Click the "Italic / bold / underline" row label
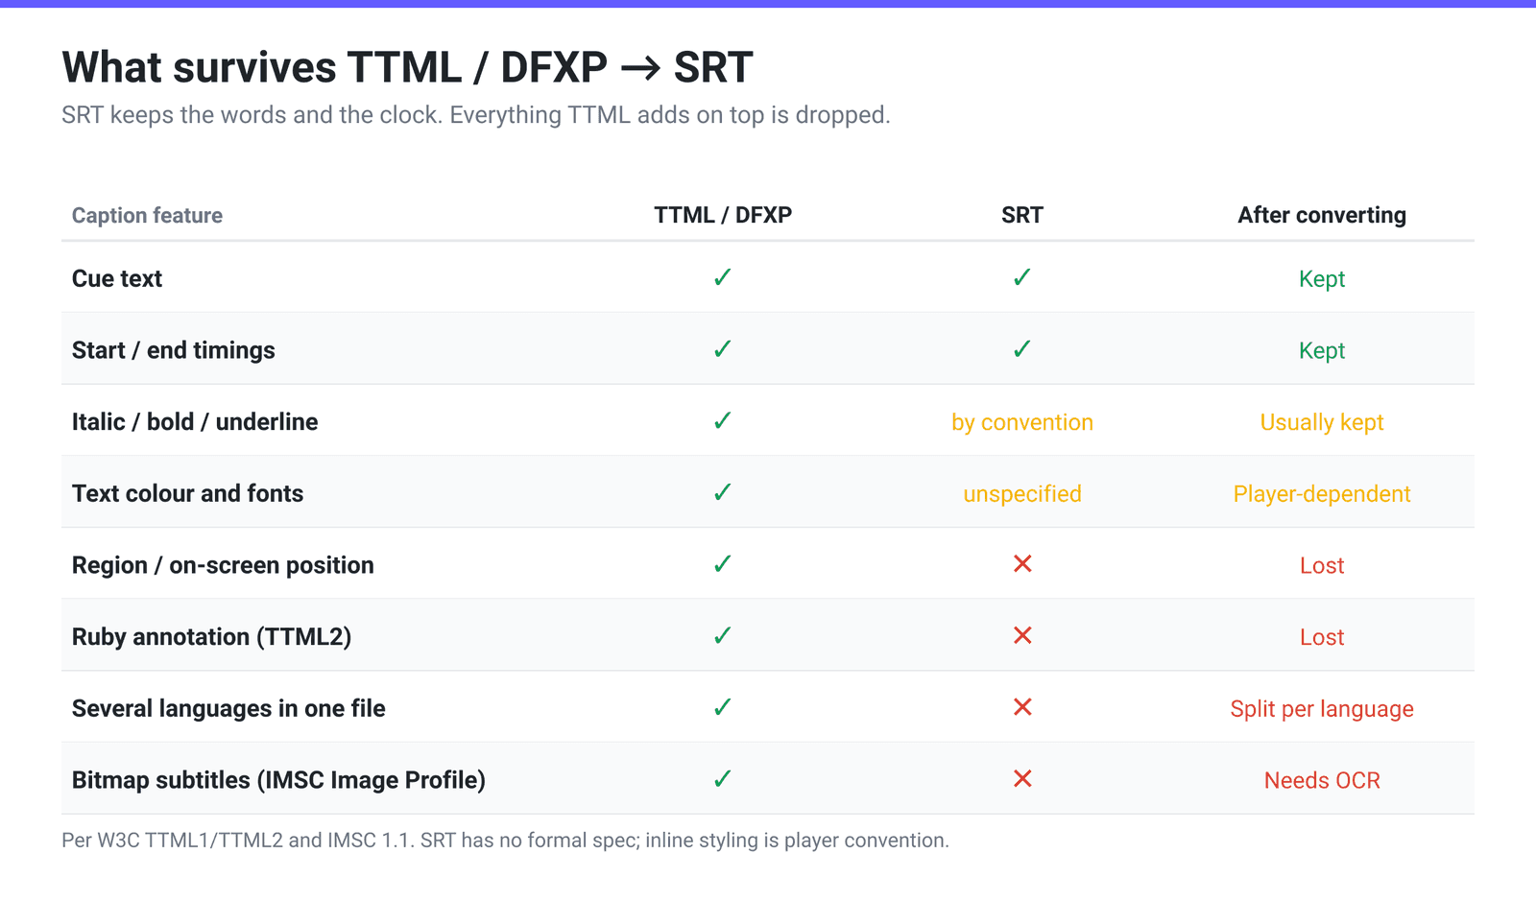 pos(195,422)
